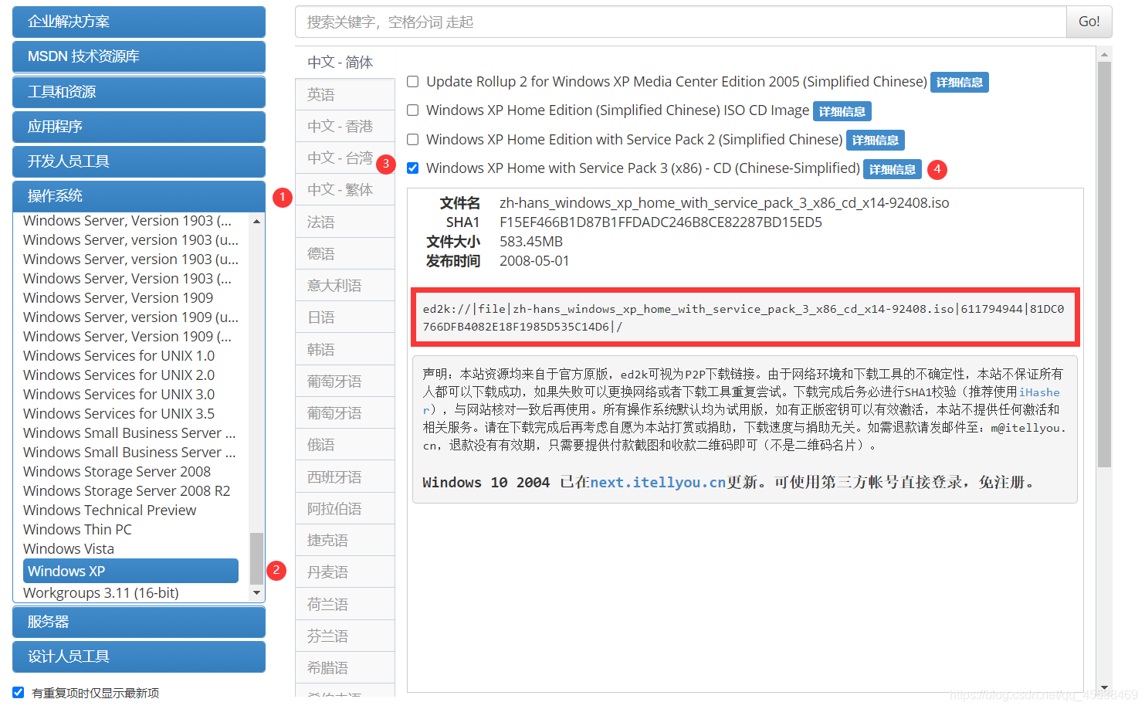Check Update Rollup 2 Media Center Edition checkbox
This screenshot has width=1145, height=709.
coord(413,82)
